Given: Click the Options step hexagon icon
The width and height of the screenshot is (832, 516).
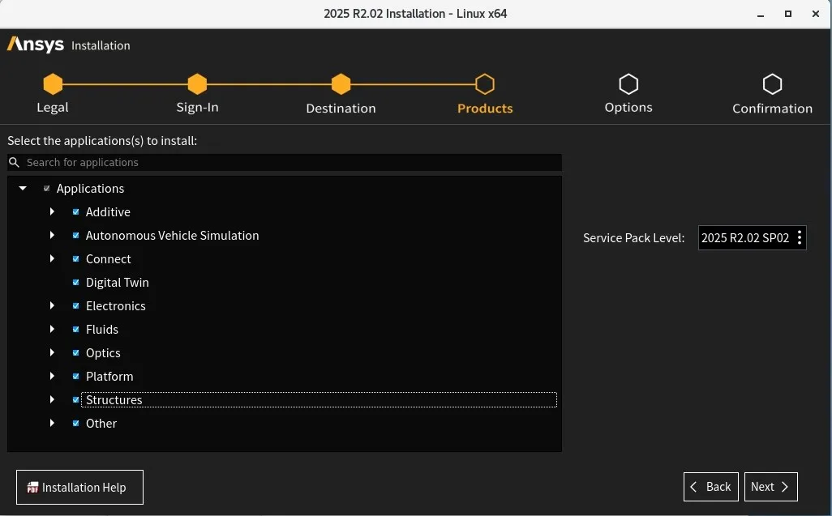Looking at the screenshot, I should click(628, 83).
